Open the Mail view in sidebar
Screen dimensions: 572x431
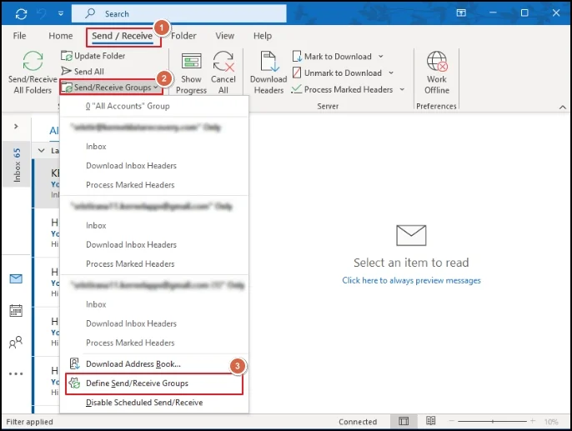coord(16,279)
